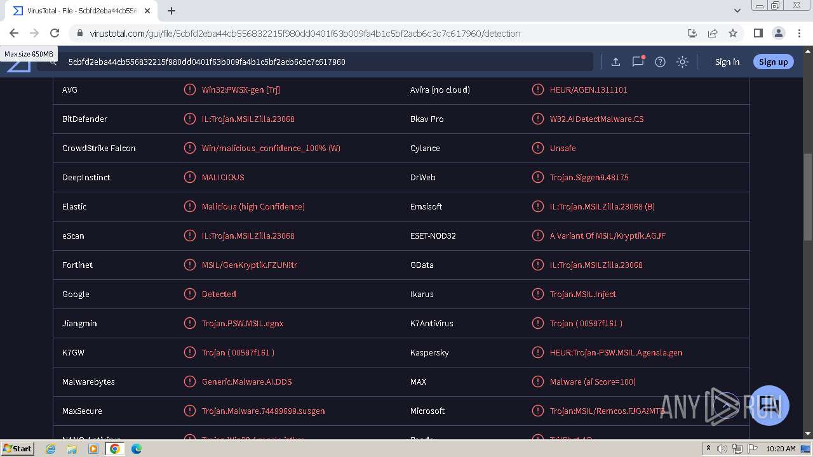Select A Variant Of MSIL/Kryptik.AGJF text
Screen dimensions: 813x457
click(608, 235)
